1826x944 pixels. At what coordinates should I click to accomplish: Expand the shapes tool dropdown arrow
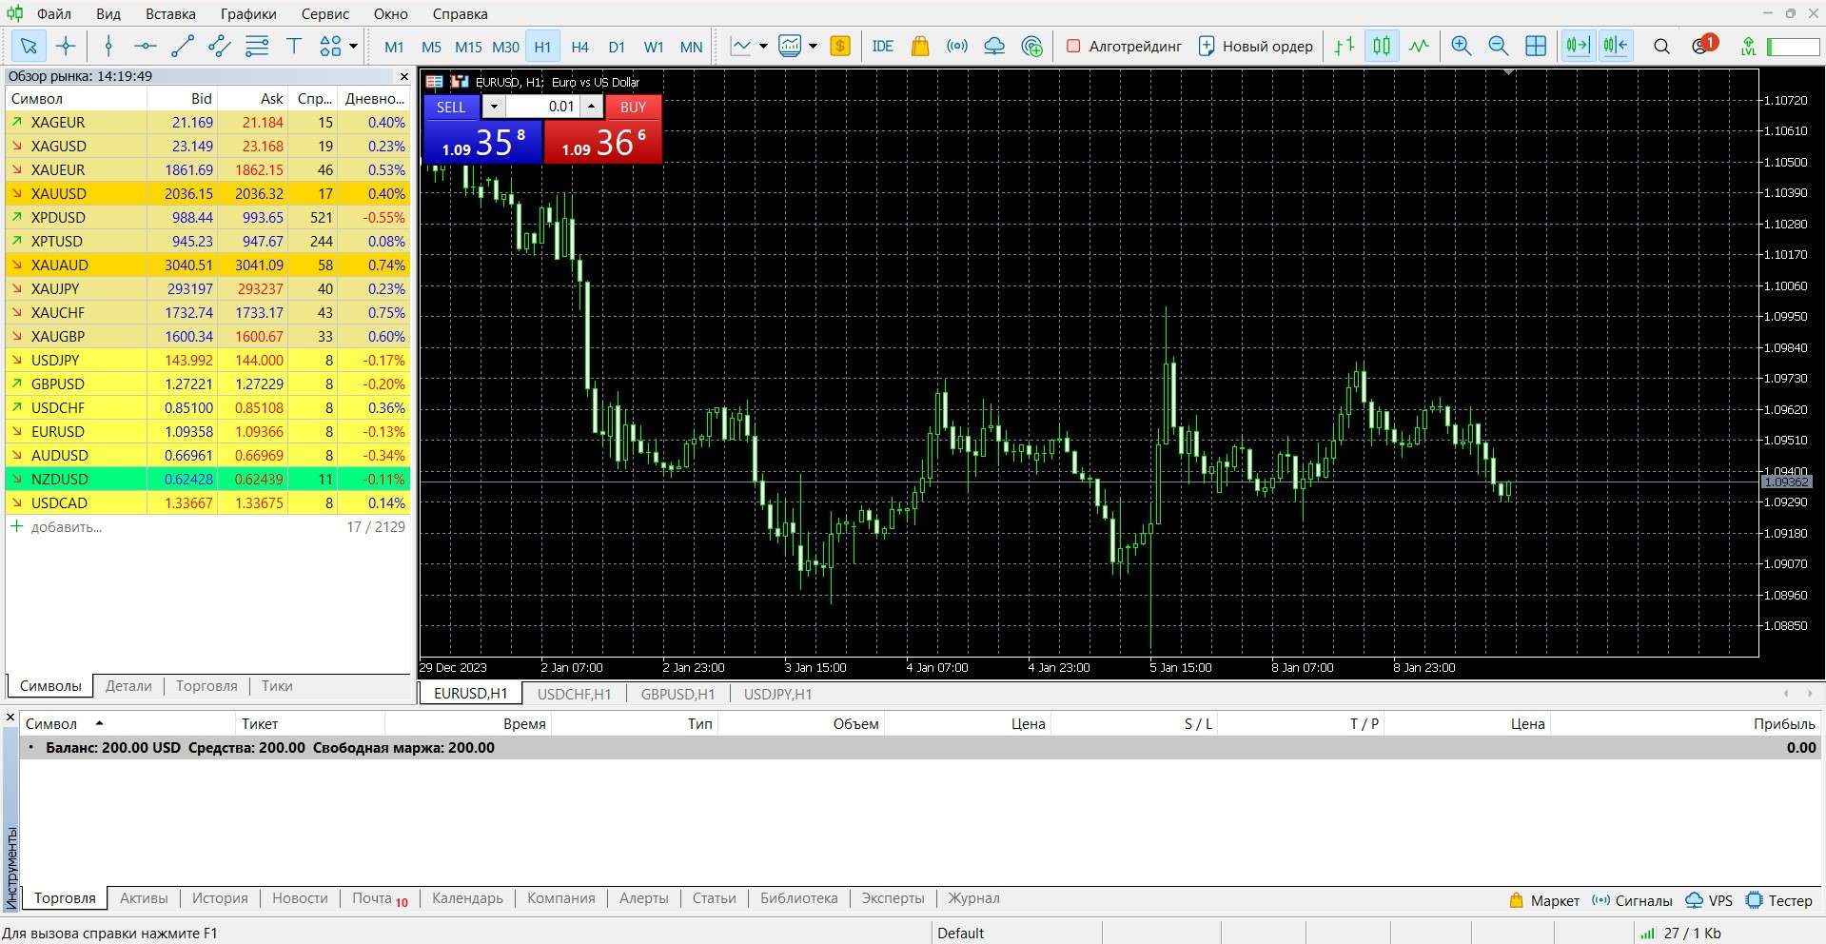coord(353,46)
